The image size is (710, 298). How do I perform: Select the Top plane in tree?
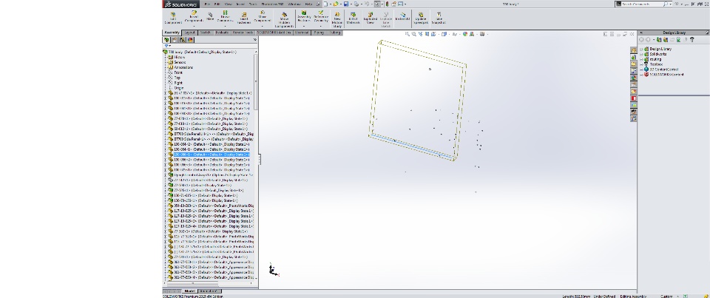click(x=177, y=78)
